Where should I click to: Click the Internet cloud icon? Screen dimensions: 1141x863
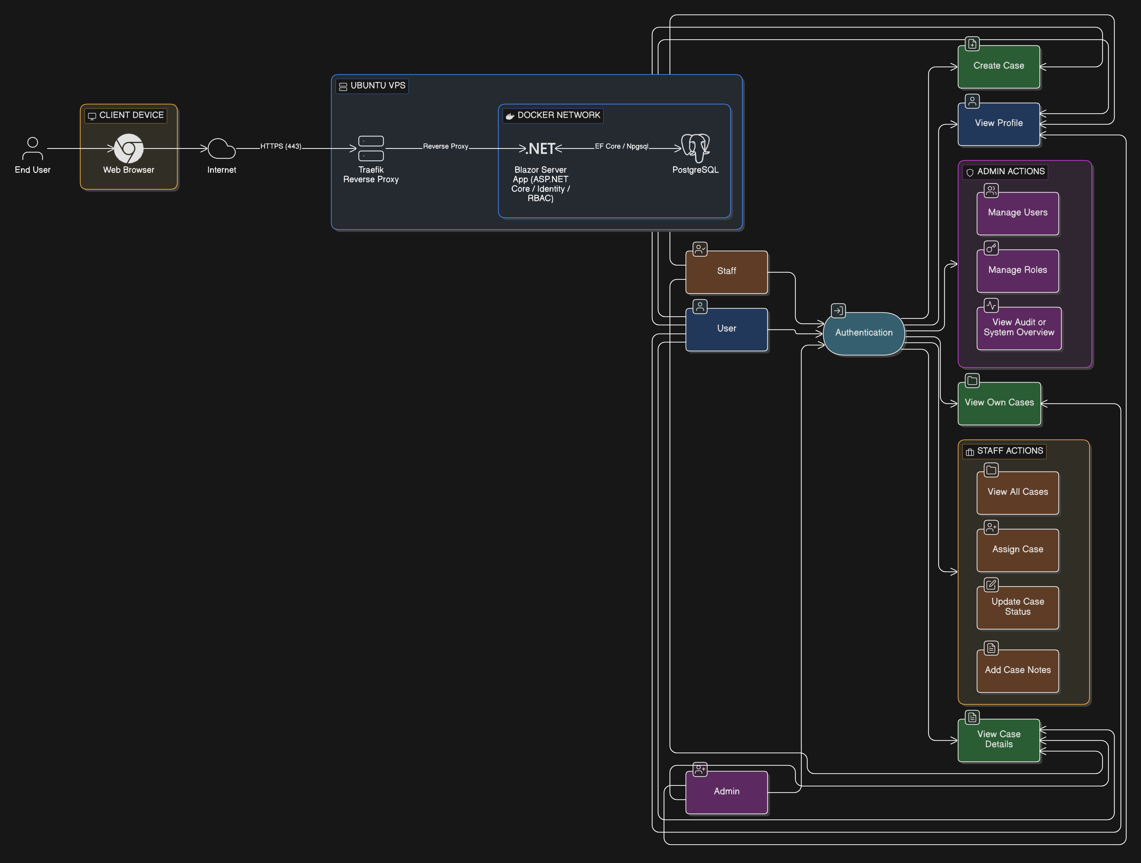point(222,149)
